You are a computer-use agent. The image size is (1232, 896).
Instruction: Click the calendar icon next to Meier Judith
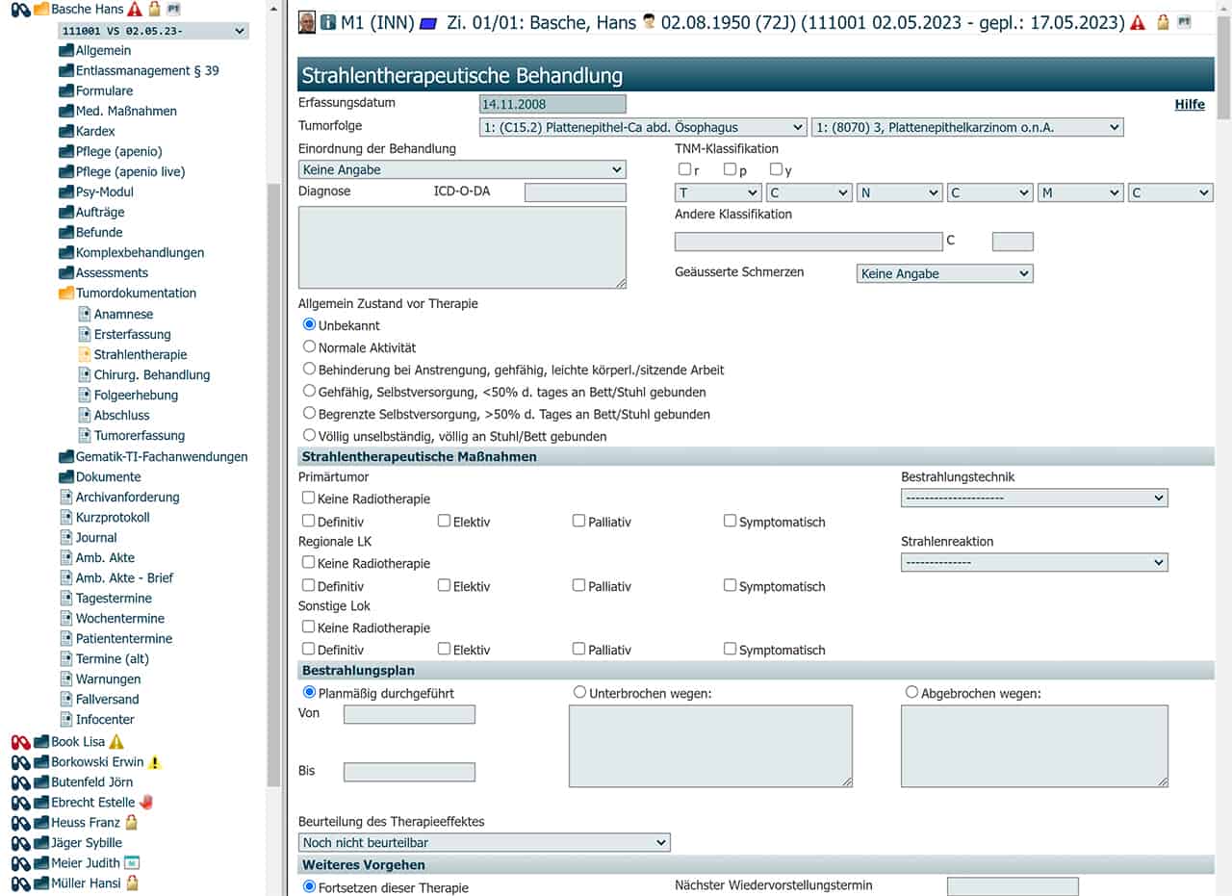pos(132,862)
